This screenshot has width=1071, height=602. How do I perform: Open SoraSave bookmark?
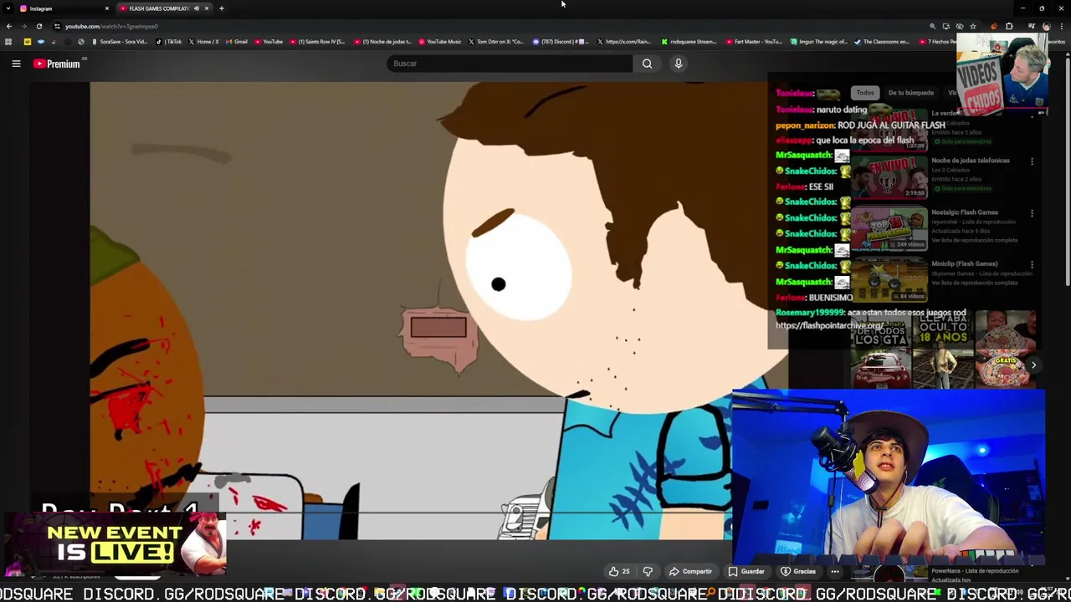point(120,42)
